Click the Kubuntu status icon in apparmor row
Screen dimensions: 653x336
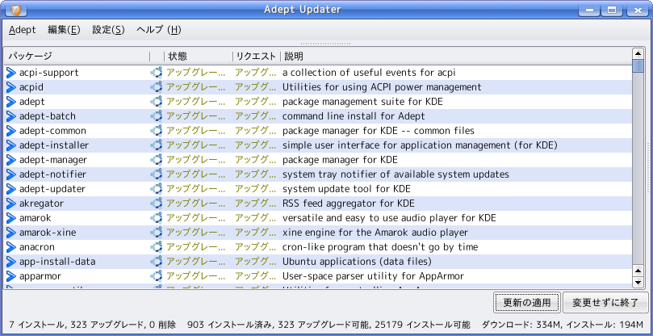[156, 276]
